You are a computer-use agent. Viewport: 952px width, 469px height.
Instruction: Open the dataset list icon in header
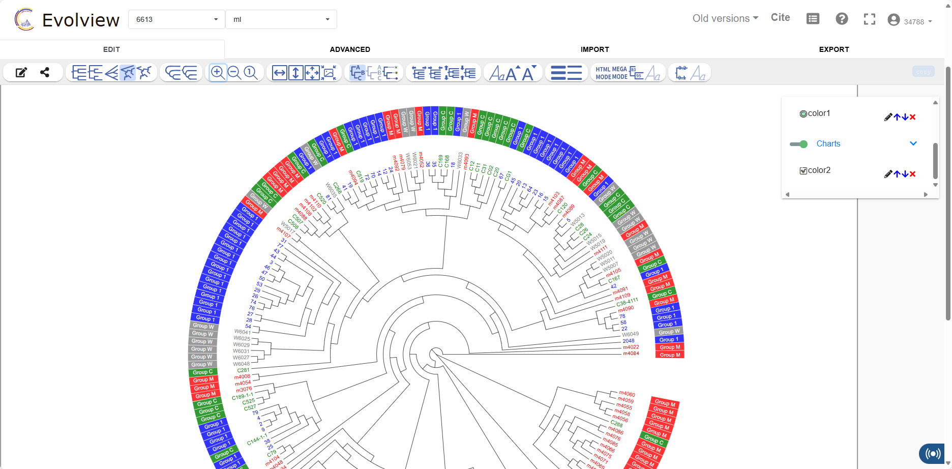click(x=813, y=19)
